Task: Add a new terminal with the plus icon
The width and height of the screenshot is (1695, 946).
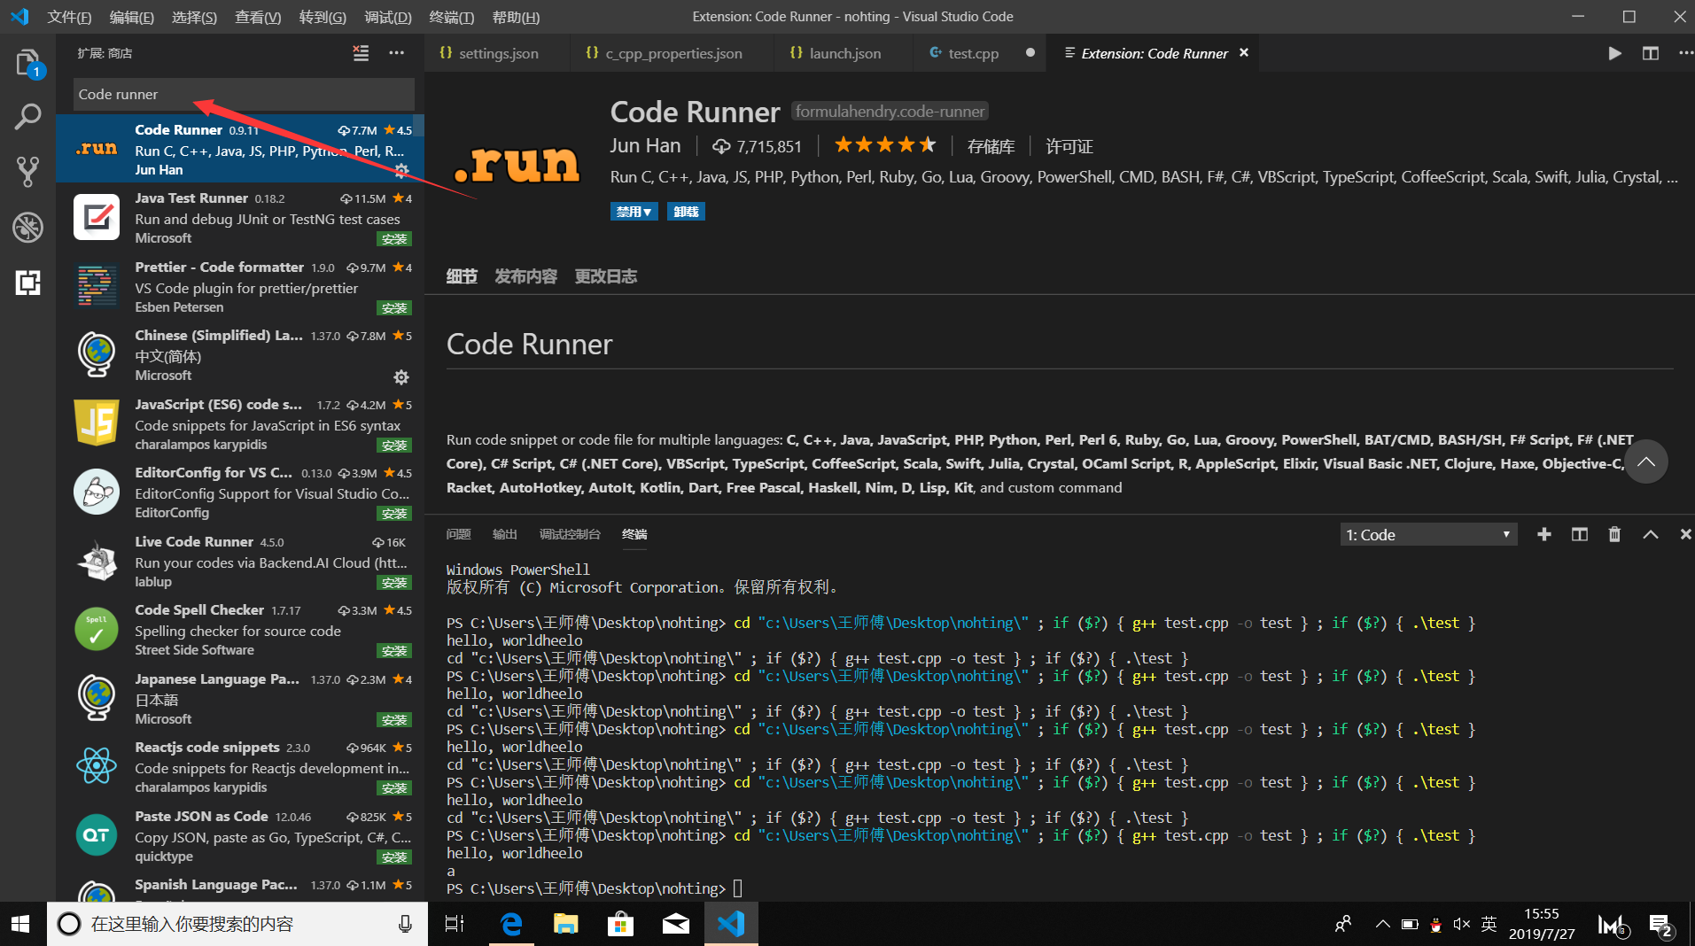Action: [1543, 534]
